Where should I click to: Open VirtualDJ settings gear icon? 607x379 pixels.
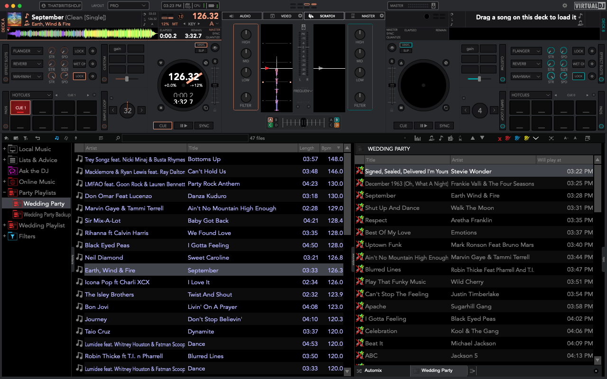coord(564,6)
